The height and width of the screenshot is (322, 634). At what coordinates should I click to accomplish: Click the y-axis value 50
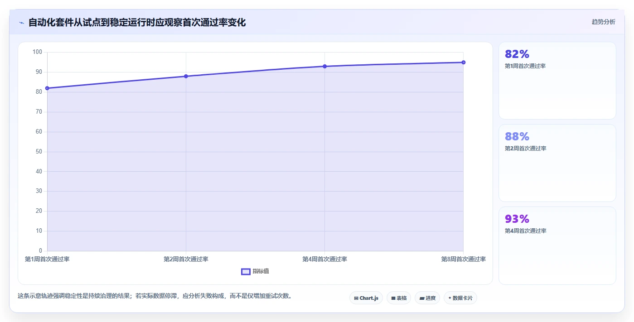point(39,152)
